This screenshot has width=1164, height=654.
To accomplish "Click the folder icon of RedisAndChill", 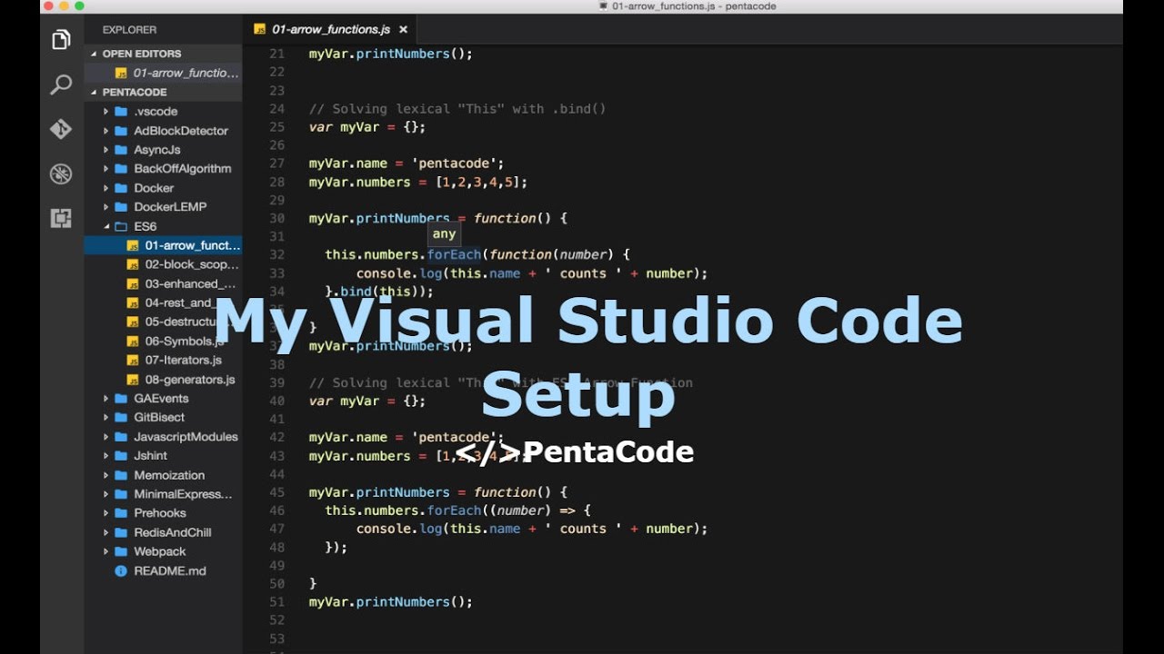I will (x=121, y=532).
